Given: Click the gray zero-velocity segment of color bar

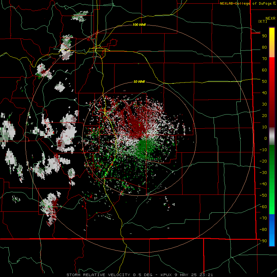Looking at the screenshot, I should (x=272, y=136).
